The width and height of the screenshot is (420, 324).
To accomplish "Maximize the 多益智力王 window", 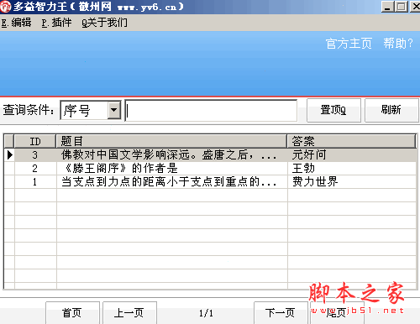I will (x=402, y=7).
